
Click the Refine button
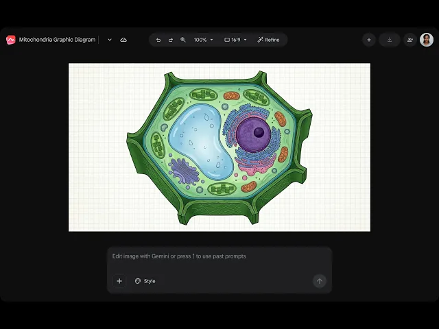(268, 40)
